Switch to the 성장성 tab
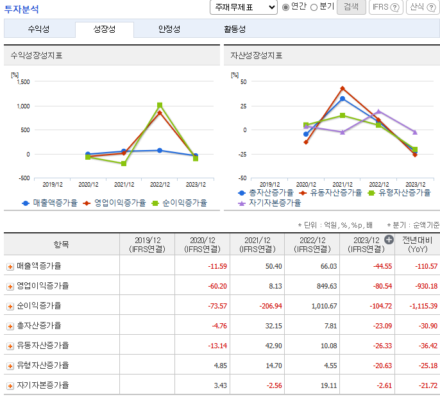The height and width of the screenshot is (397, 440). point(105,29)
